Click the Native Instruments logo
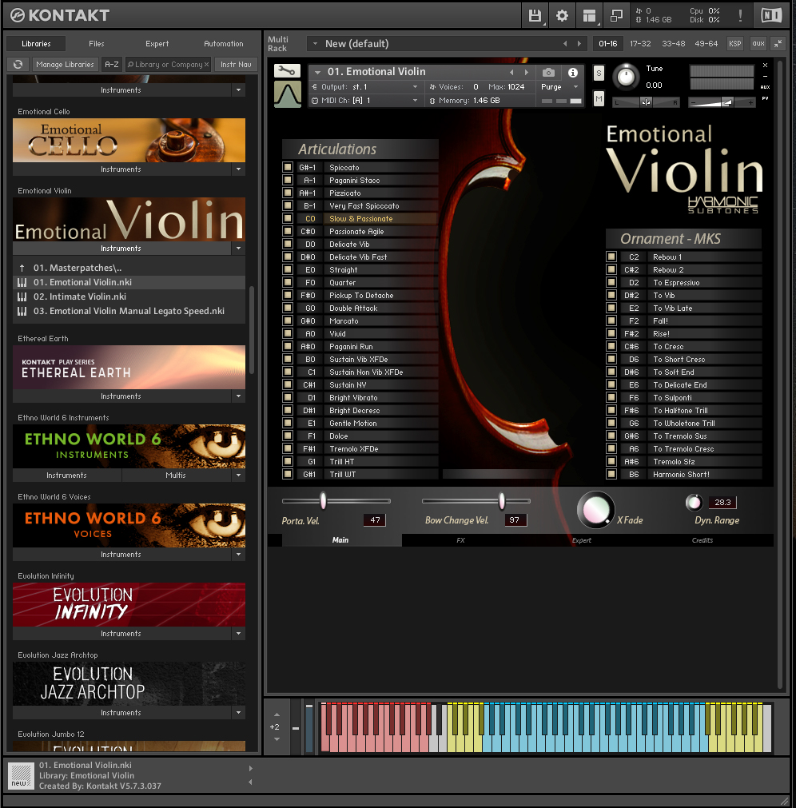This screenshot has height=808, width=796. tap(771, 15)
